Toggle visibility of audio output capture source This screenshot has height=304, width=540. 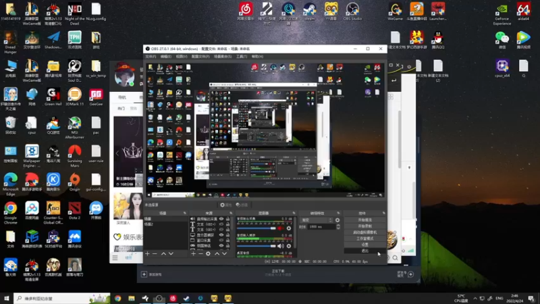click(221, 219)
